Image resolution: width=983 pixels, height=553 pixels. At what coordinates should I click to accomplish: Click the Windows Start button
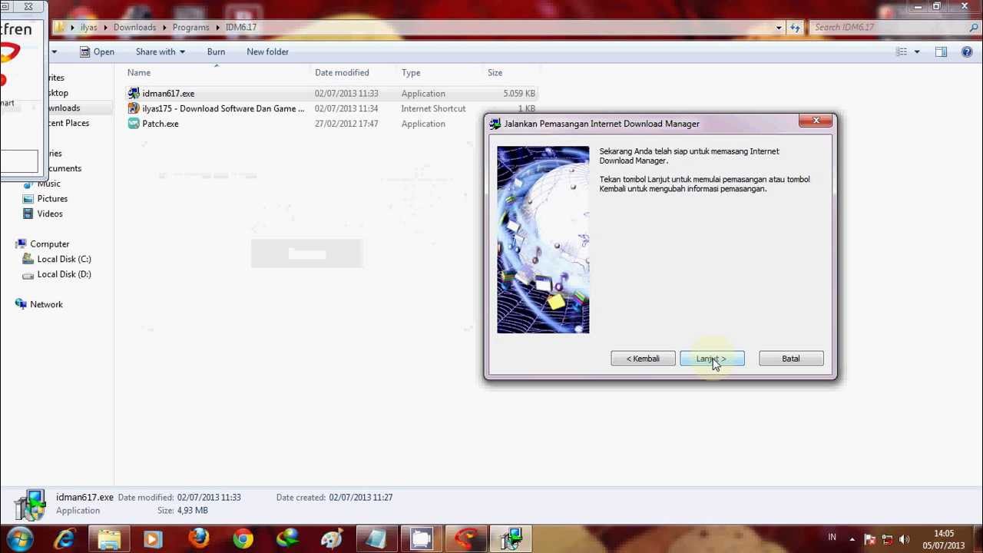coord(19,539)
